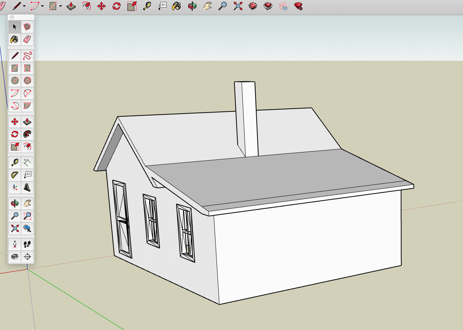Select Push/Pull in the floating palette
The height and width of the screenshot is (330, 463).
tap(27, 122)
